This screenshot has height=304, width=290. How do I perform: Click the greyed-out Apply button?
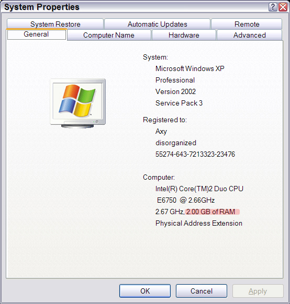coord(258,291)
